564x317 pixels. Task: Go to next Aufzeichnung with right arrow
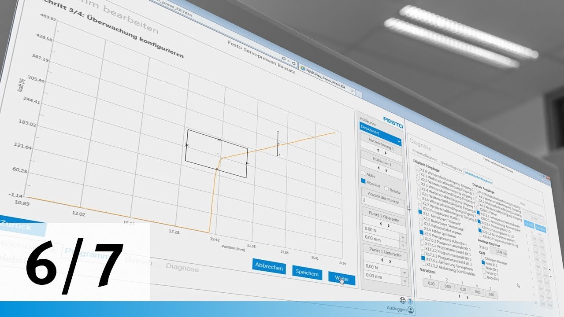(385, 153)
